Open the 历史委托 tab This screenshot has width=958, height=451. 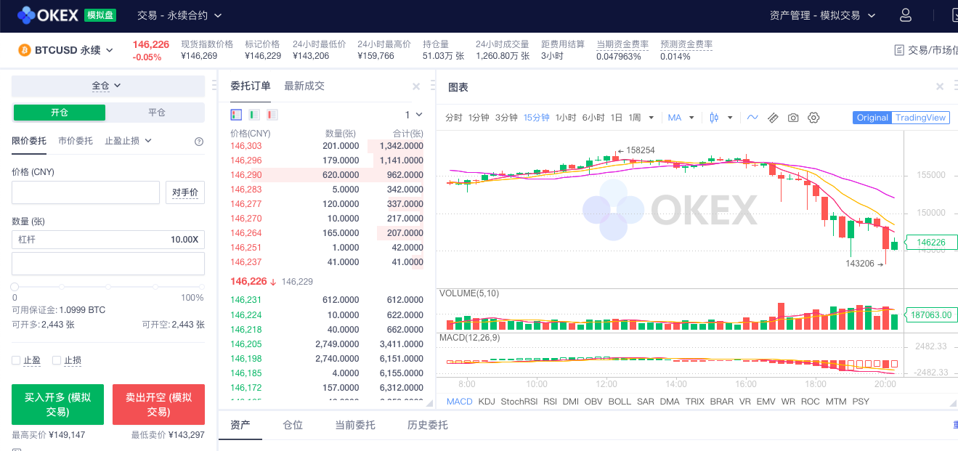[428, 425]
